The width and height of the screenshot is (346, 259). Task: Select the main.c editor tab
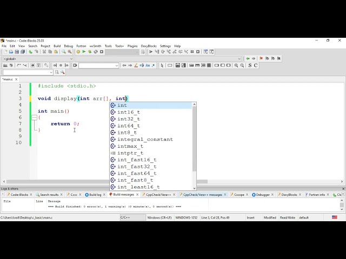(x=8, y=79)
